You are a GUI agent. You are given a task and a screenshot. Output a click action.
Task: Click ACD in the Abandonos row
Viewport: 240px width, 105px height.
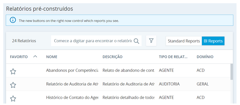point(201,70)
